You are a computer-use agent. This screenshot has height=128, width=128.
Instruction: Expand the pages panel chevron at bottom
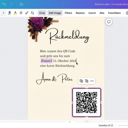pos(70,122)
